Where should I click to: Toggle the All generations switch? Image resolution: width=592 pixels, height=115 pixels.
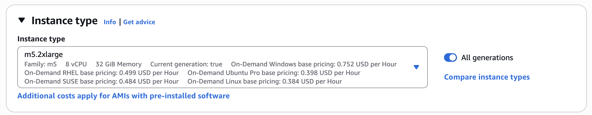coord(450,57)
